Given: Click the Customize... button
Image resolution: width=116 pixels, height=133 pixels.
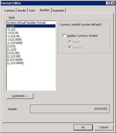Looking at the screenshot, I should tap(20, 96).
